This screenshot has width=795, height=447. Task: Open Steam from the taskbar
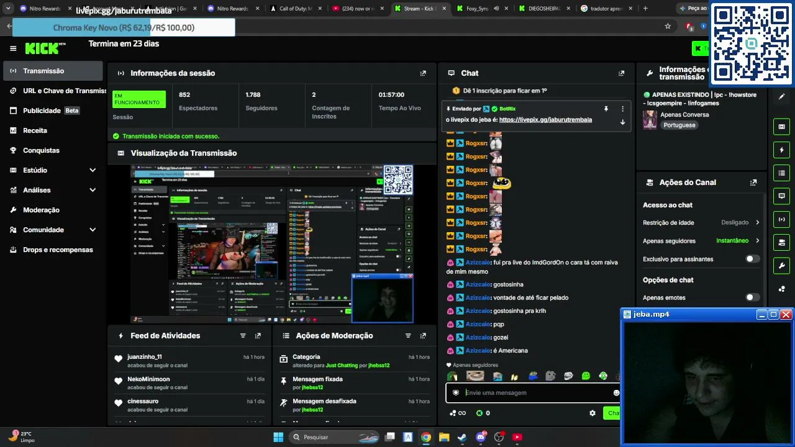click(x=462, y=437)
